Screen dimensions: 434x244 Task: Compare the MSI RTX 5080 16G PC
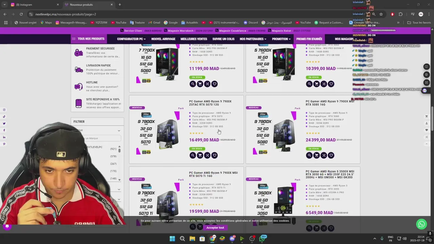click(324, 155)
